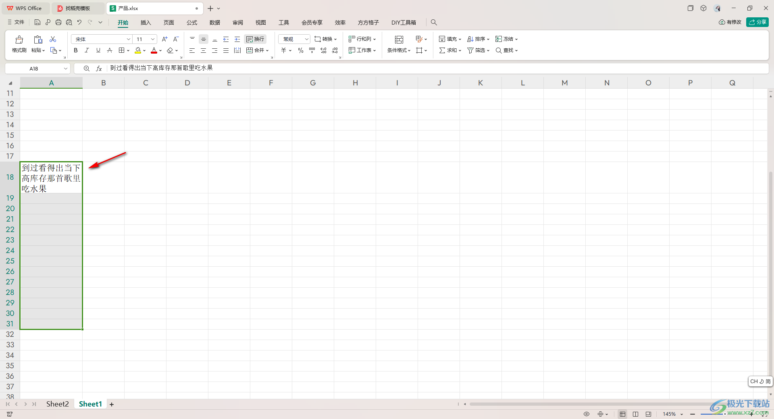Click the Undo arrow icon
The image size is (774, 419).
coord(79,23)
